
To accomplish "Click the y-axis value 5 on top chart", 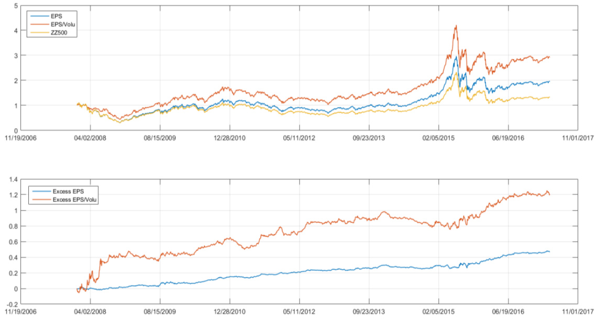I will (x=15, y=6).
